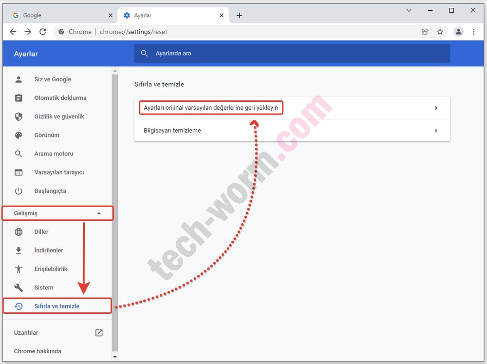Image resolution: width=487 pixels, height=364 pixels.
Task: Open external link icon beside Uzantılar
Action: click(x=99, y=333)
